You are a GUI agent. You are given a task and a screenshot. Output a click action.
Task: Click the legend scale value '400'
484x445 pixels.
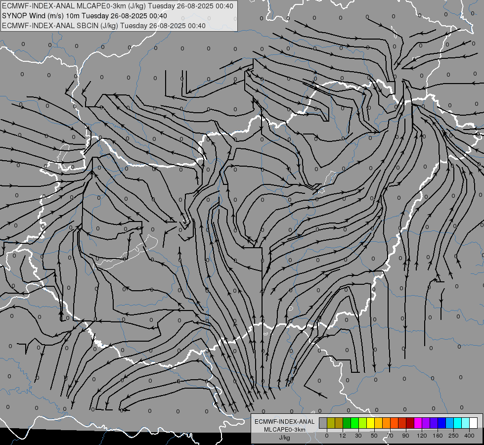pyautogui.click(x=469, y=436)
